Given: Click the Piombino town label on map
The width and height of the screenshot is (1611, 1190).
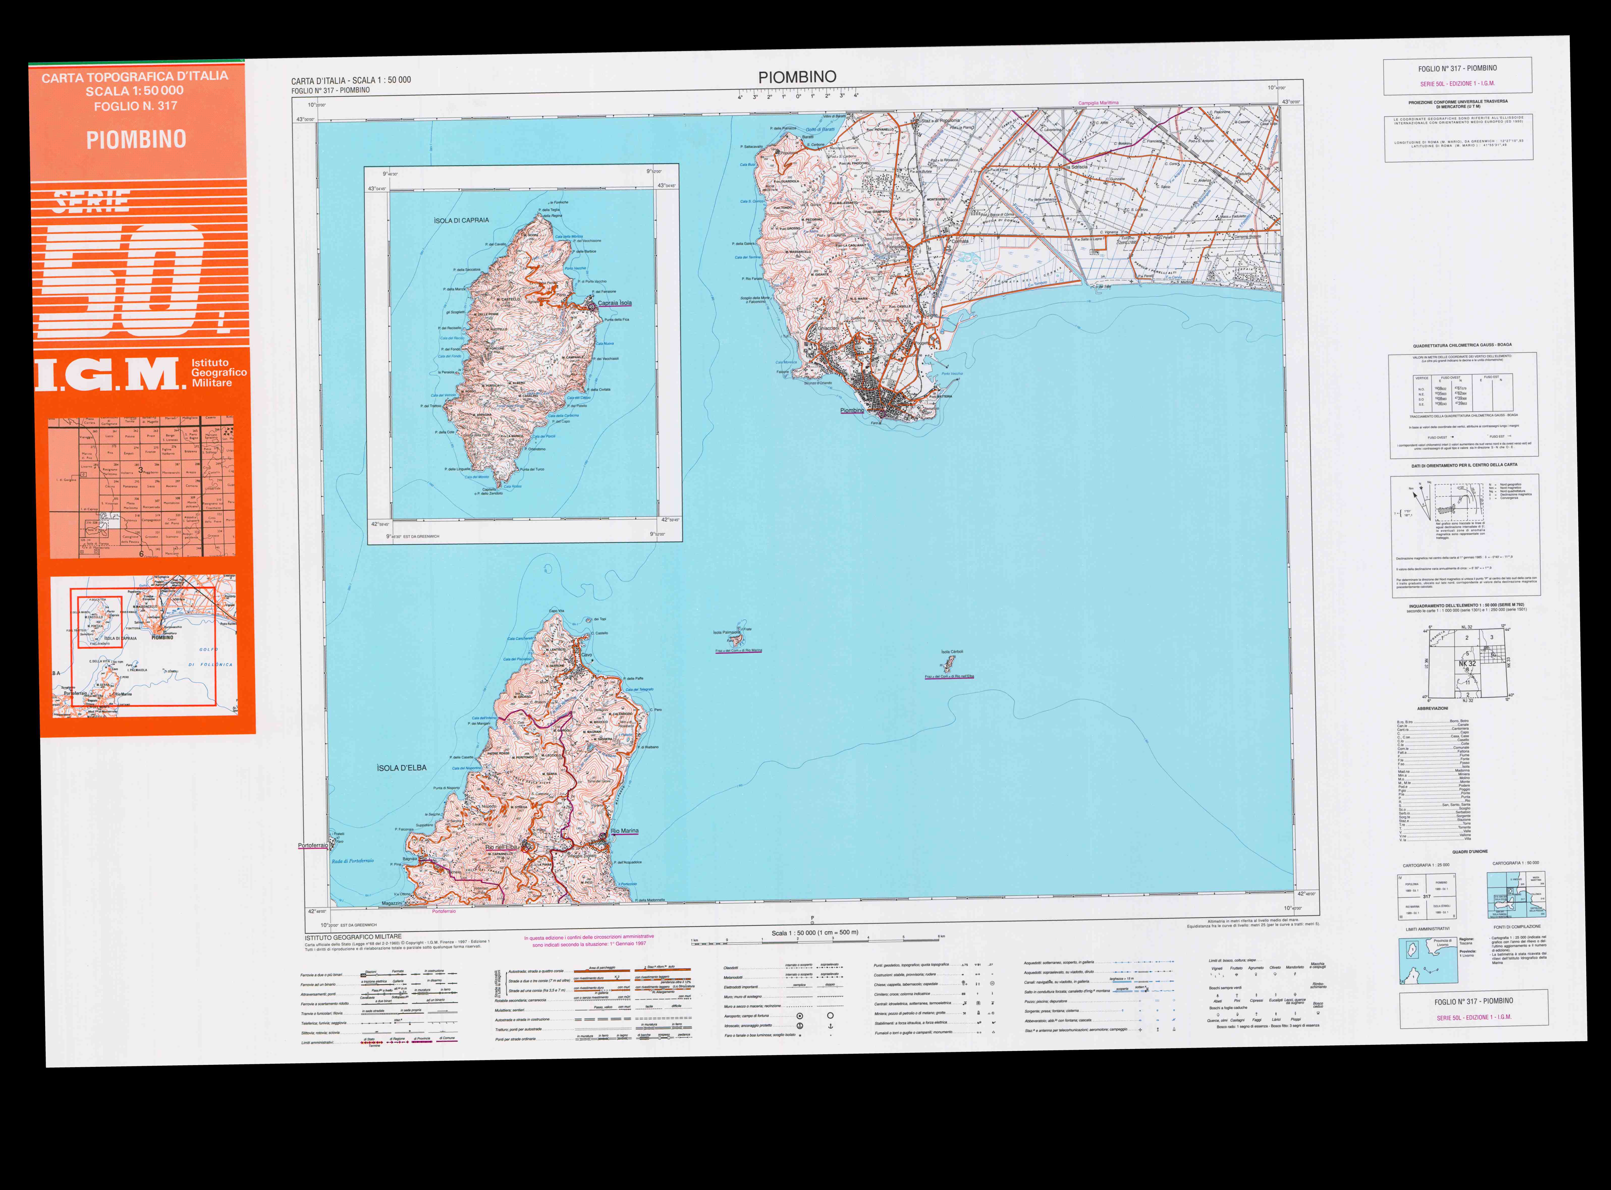Looking at the screenshot, I should pos(852,411).
